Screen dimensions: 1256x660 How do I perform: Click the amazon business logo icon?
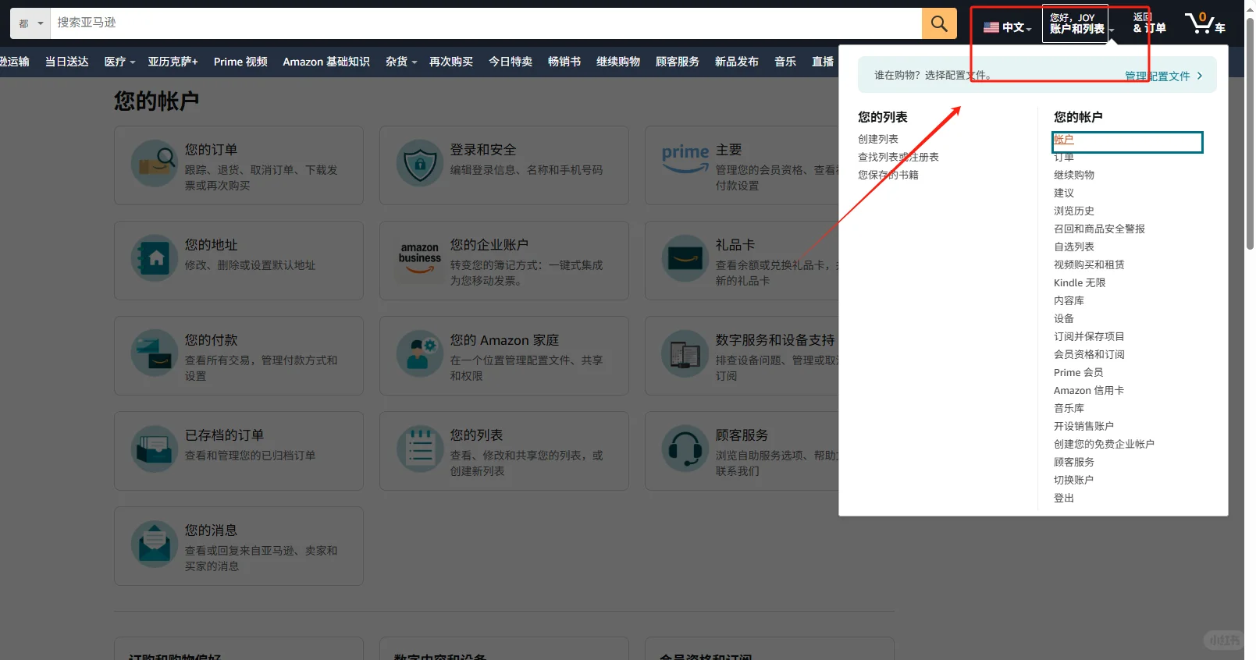click(420, 258)
